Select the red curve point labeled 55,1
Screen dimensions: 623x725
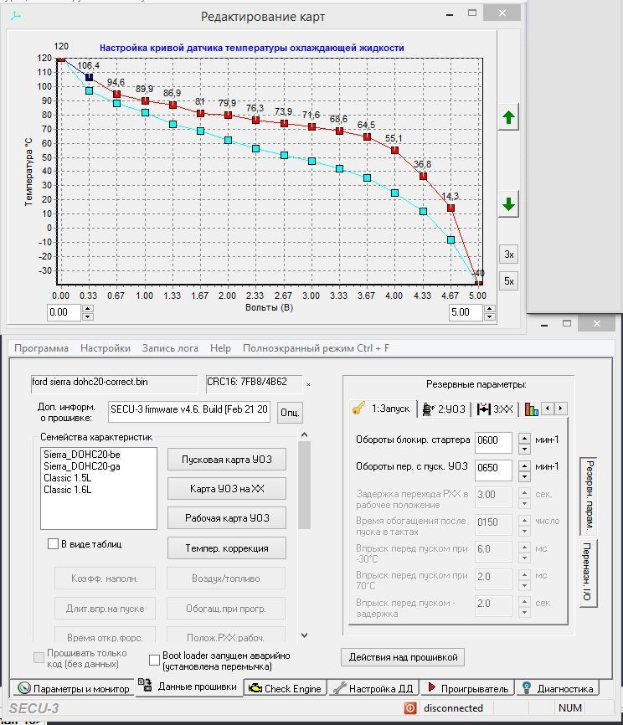coord(394,150)
